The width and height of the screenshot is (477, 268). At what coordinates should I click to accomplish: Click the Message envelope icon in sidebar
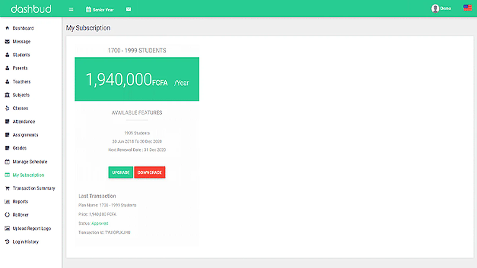coord(7,41)
